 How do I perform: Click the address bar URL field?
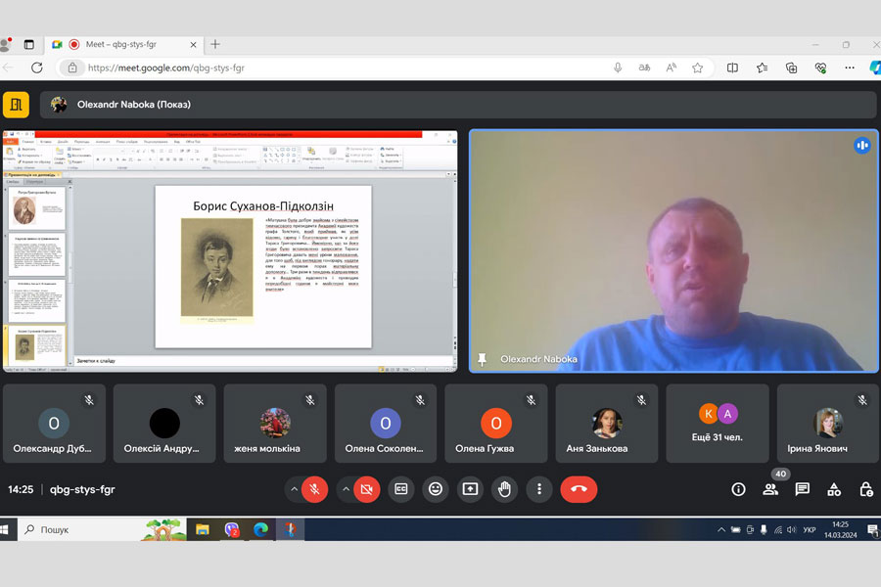coord(337,68)
